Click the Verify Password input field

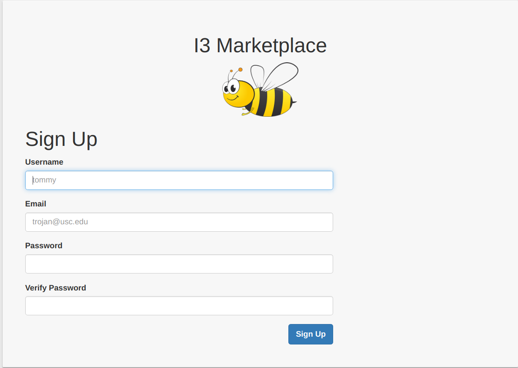(179, 306)
